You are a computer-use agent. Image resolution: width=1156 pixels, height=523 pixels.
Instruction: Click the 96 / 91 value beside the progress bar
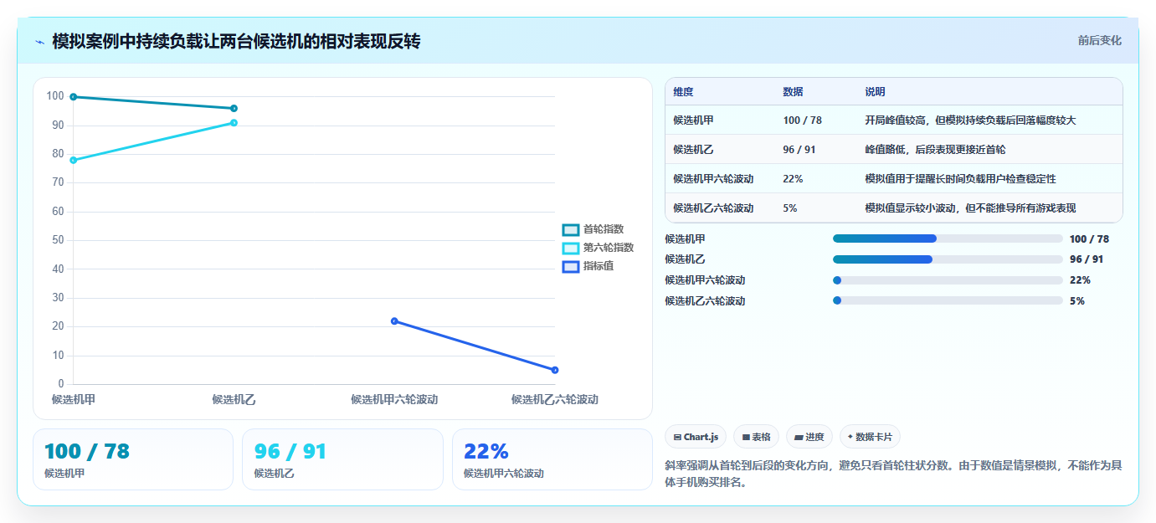tap(1087, 259)
